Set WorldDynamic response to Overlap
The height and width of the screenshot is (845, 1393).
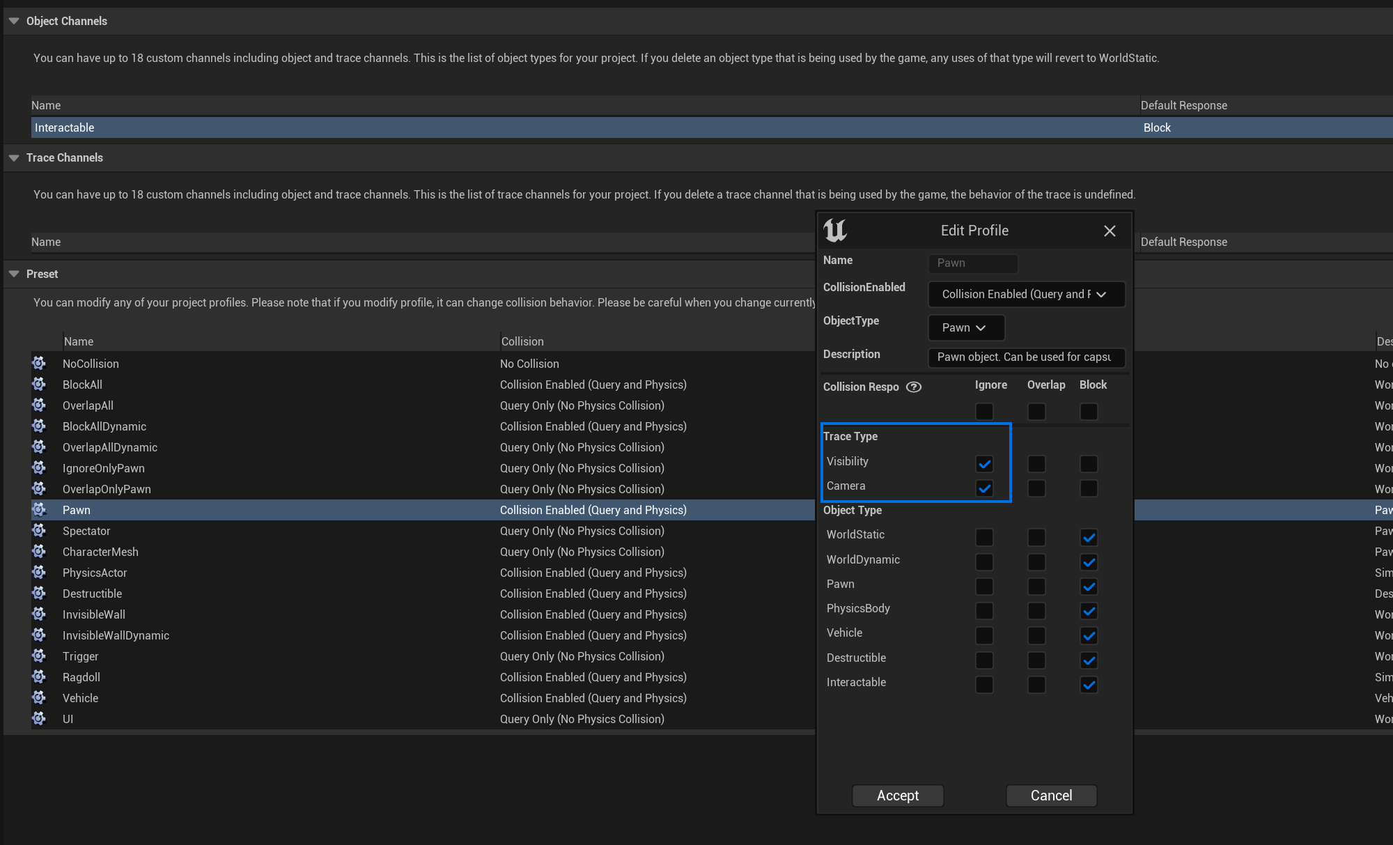click(1036, 562)
